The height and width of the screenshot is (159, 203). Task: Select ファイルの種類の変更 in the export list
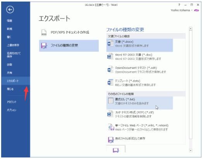tap(69, 46)
